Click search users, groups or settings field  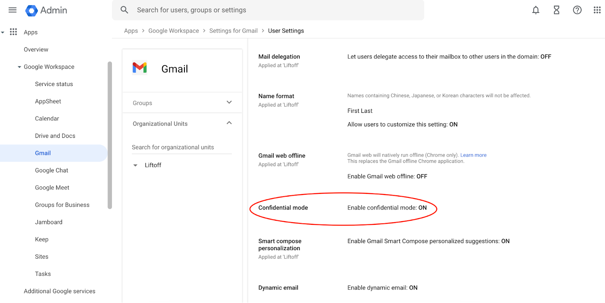(268, 10)
